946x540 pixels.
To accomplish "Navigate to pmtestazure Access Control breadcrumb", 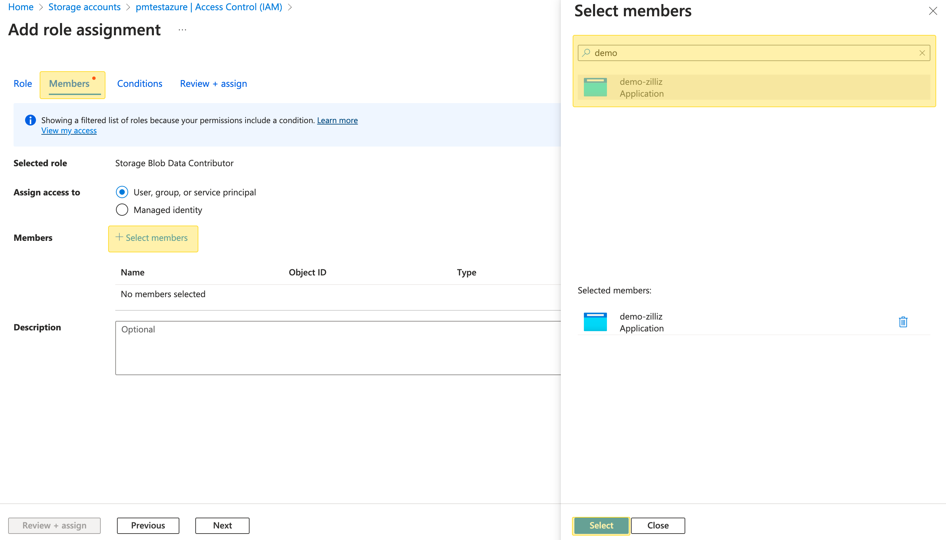I will tap(209, 7).
